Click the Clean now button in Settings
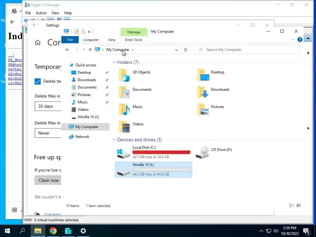Viewport: 316px width, 237px height. (48, 180)
